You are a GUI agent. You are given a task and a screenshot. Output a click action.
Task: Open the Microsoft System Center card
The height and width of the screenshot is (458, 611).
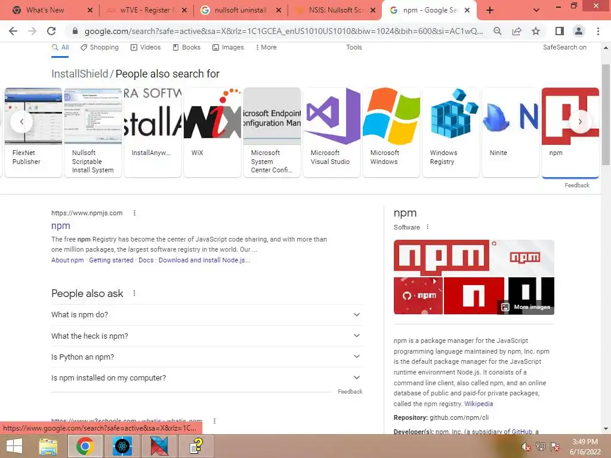pos(272,132)
